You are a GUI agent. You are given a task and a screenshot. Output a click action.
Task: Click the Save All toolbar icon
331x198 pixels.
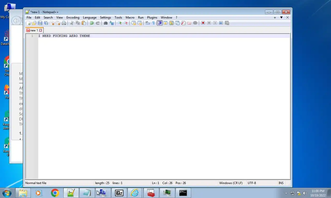coord(46,23)
